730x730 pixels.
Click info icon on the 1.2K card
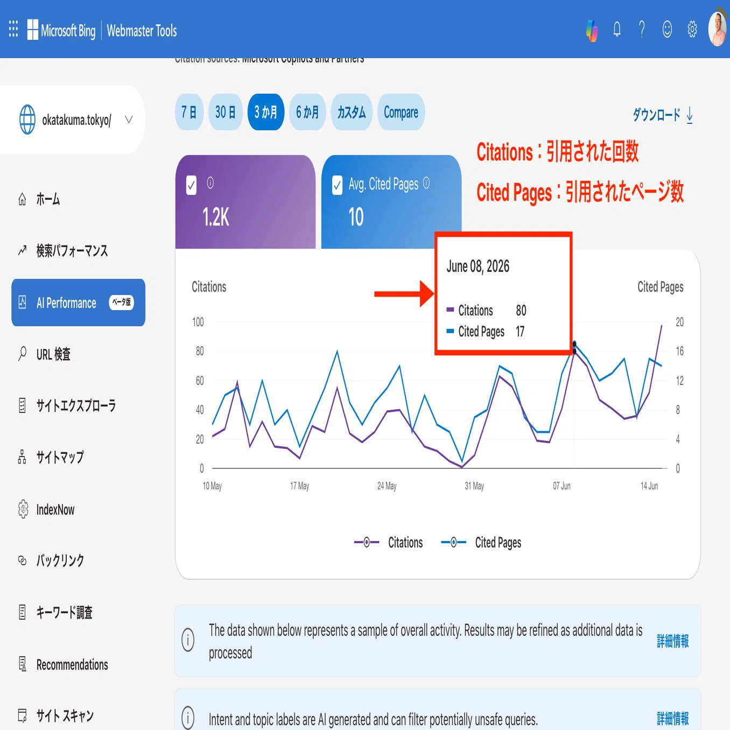click(210, 183)
